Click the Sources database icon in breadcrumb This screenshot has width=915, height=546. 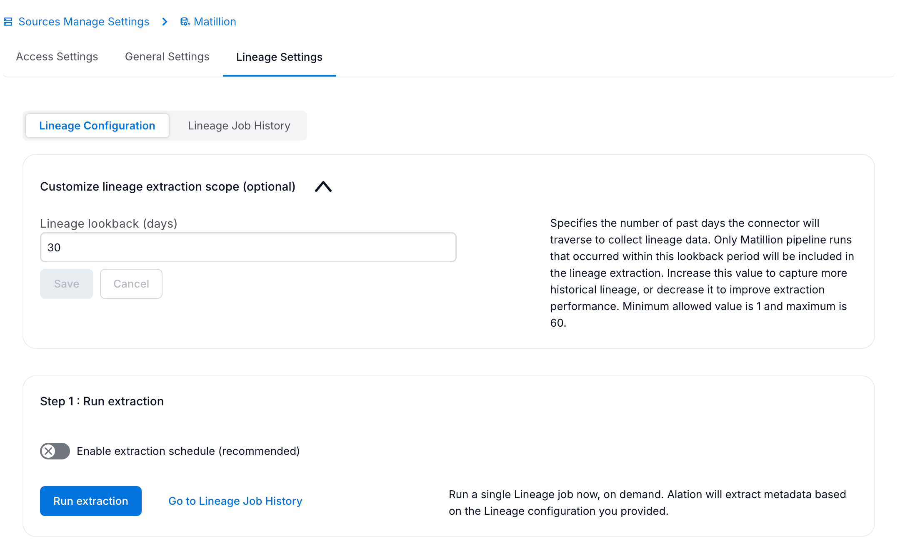coord(8,22)
